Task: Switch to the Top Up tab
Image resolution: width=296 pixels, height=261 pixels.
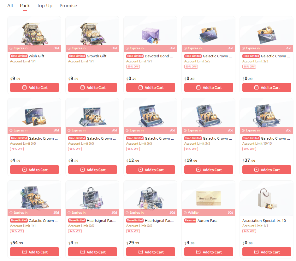Action: (44, 6)
